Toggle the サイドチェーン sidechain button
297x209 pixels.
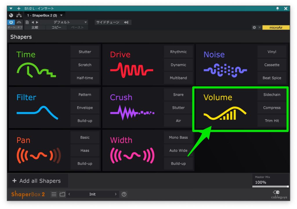click(x=113, y=22)
